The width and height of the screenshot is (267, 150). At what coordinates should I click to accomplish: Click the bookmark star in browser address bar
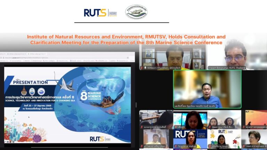pos(128,58)
